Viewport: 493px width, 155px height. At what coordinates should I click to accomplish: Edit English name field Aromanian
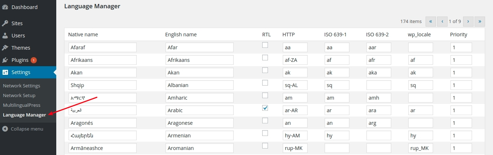(199, 148)
